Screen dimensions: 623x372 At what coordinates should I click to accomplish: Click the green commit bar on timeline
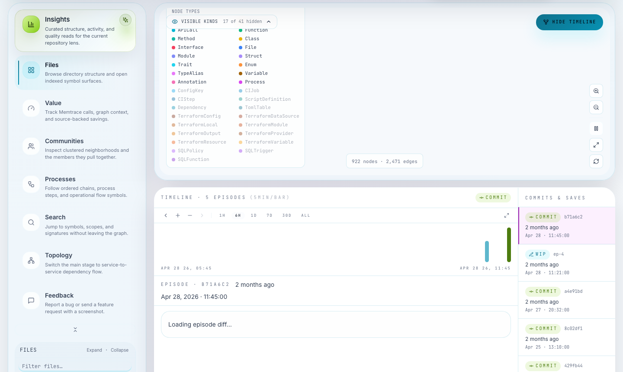[509, 245]
